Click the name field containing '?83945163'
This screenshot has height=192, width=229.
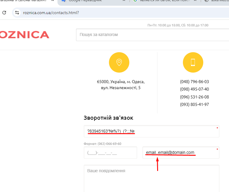151,131
